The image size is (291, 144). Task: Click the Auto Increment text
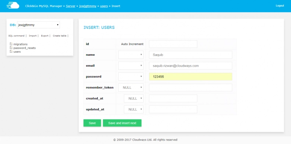pyautogui.click(x=132, y=44)
